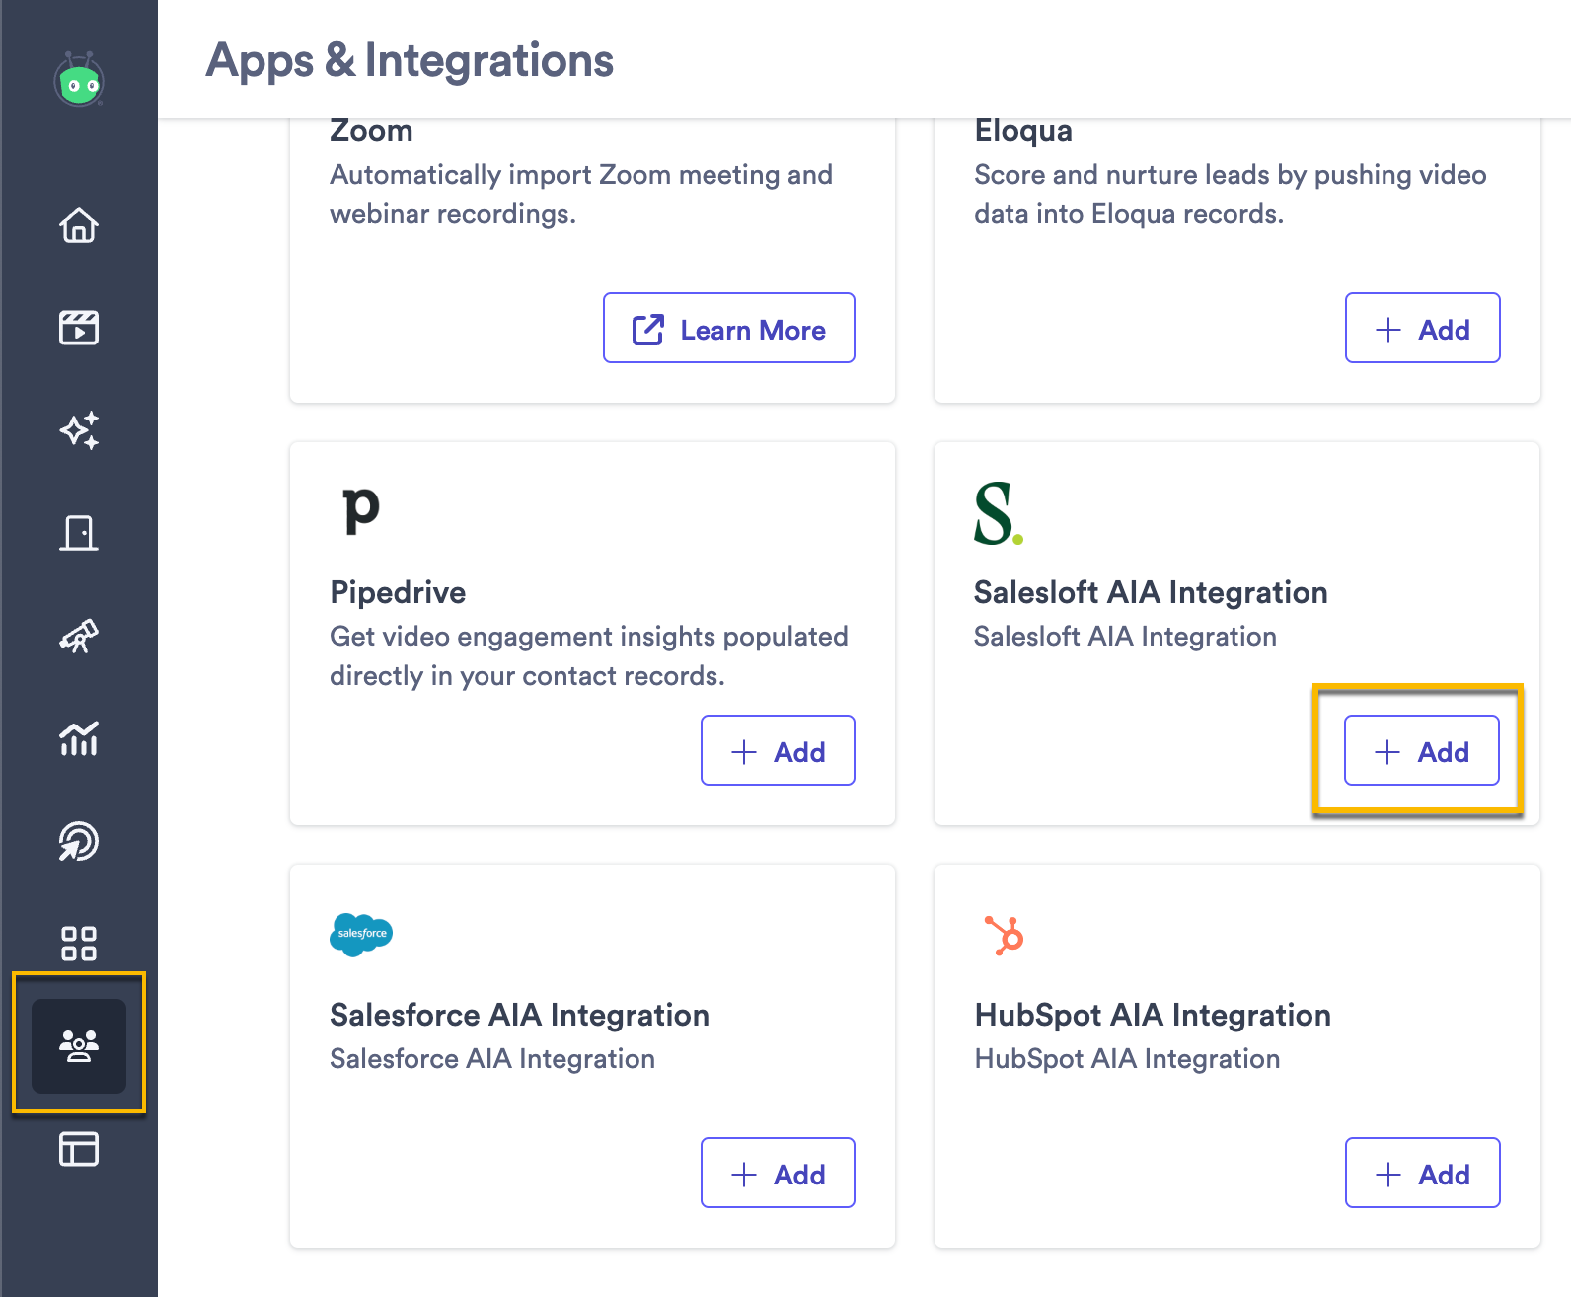The height and width of the screenshot is (1297, 1571).
Task: Add the HubSpot AIA Integration
Action: tap(1423, 1173)
